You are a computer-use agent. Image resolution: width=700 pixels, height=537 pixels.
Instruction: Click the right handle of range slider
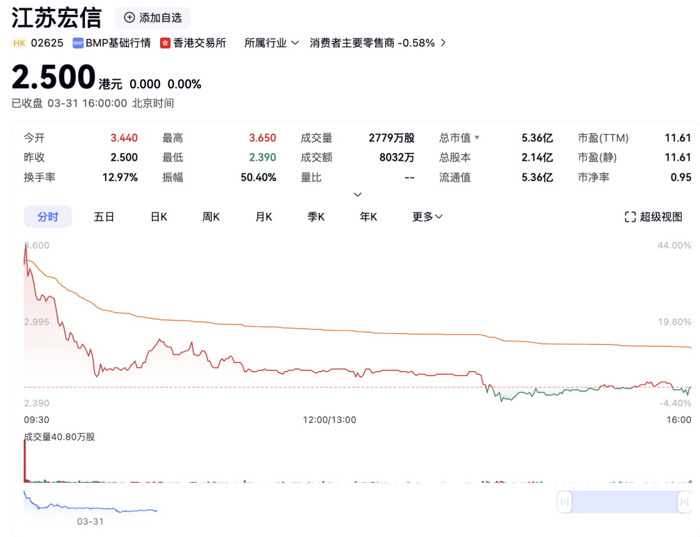click(x=684, y=501)
